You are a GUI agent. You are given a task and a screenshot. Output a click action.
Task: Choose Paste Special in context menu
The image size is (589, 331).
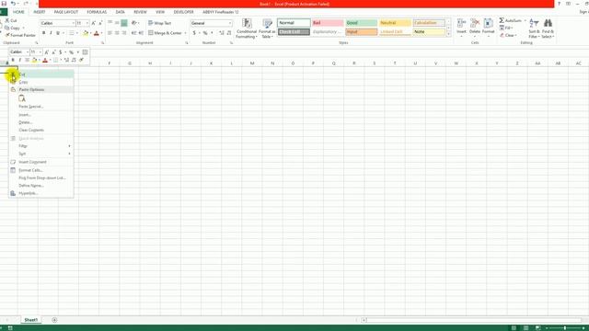41,107
